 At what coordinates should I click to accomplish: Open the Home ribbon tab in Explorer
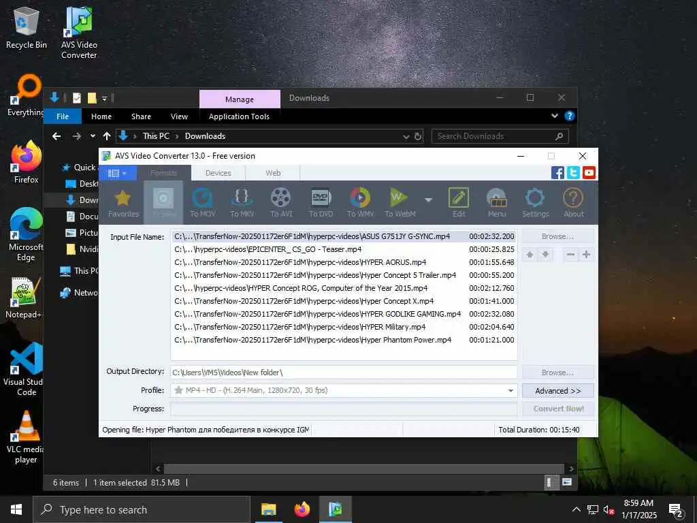coord(101,116)
